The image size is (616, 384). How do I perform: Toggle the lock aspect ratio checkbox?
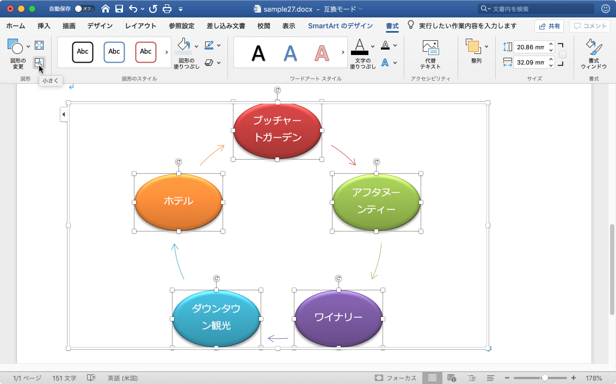[x=563, y=54]
